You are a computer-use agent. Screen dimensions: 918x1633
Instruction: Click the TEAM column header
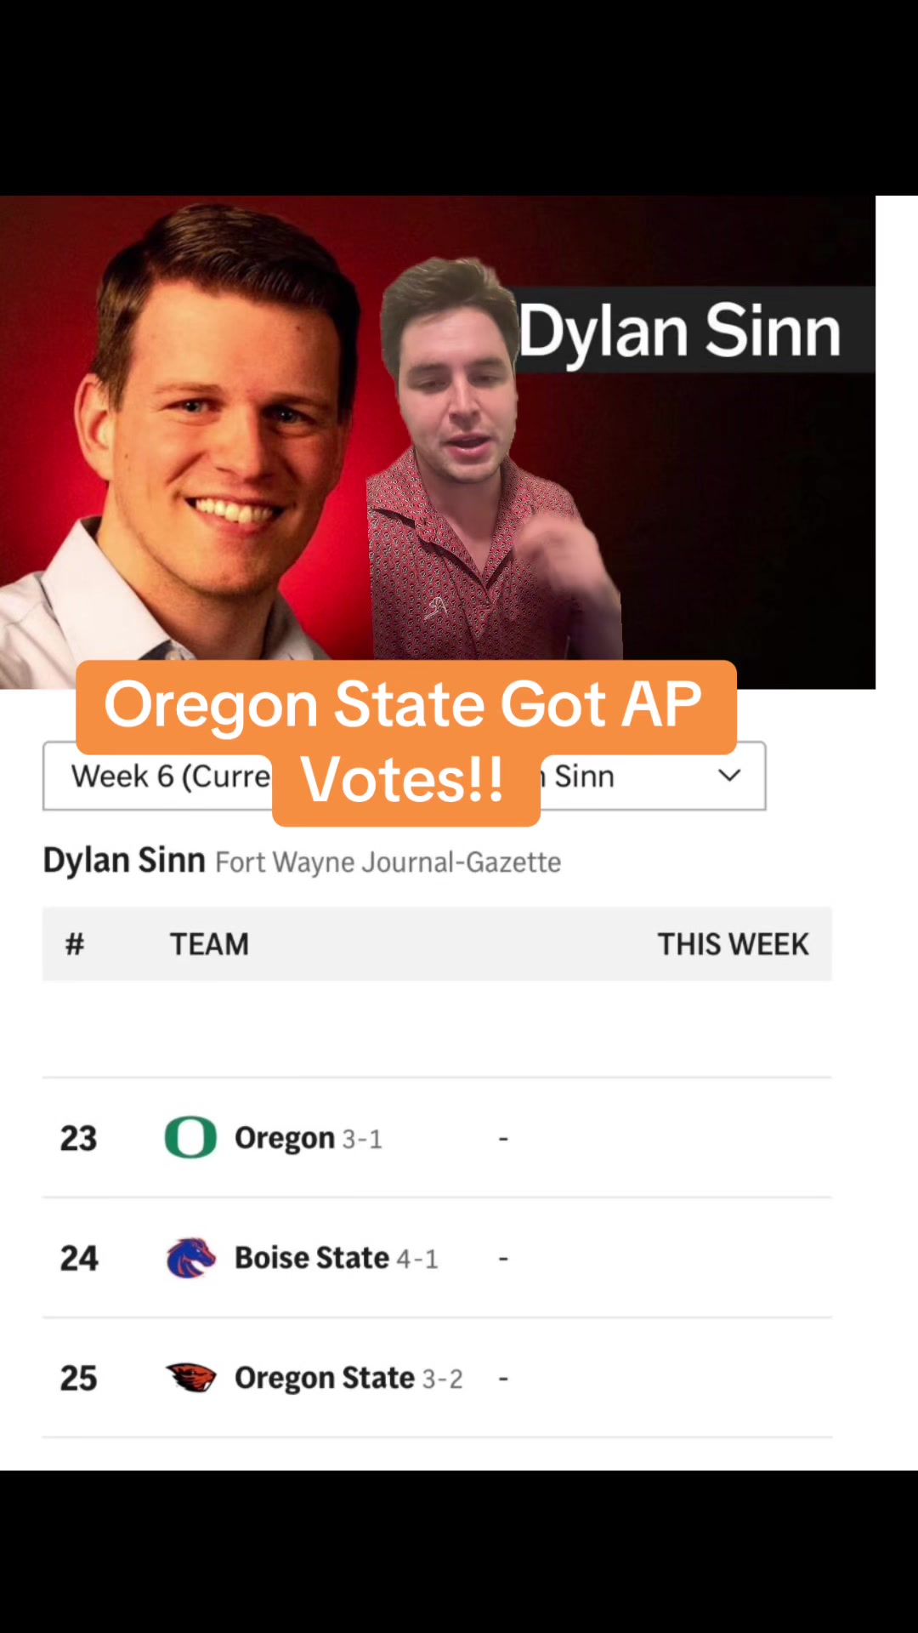tap(209, 944)
